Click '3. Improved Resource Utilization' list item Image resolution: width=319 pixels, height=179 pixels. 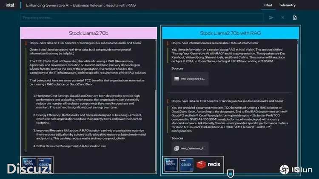coord(89,134)
